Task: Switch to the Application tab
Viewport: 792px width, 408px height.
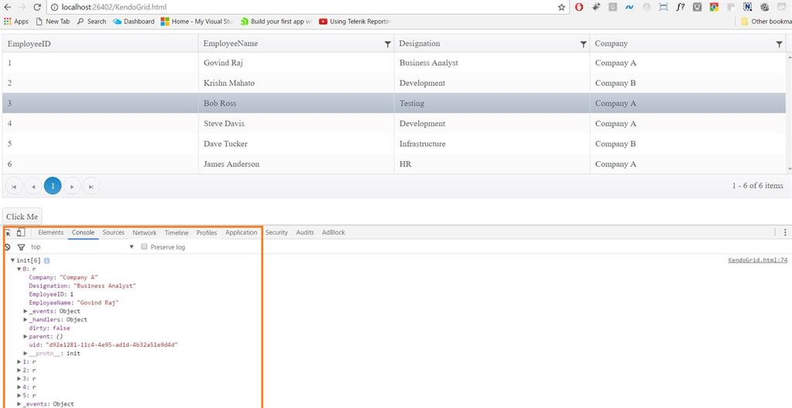Action: (x=242, y=232)
